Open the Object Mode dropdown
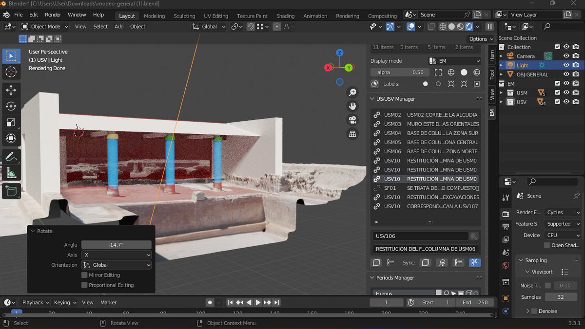585x329 pixels. click(x=45, y=27)
